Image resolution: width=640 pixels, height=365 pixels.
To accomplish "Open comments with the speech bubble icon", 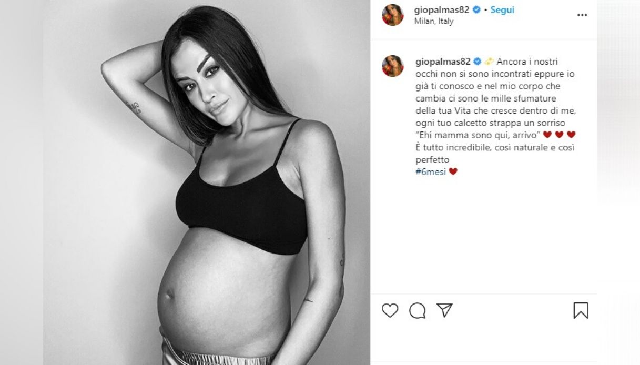I will [x=418, y=310].
